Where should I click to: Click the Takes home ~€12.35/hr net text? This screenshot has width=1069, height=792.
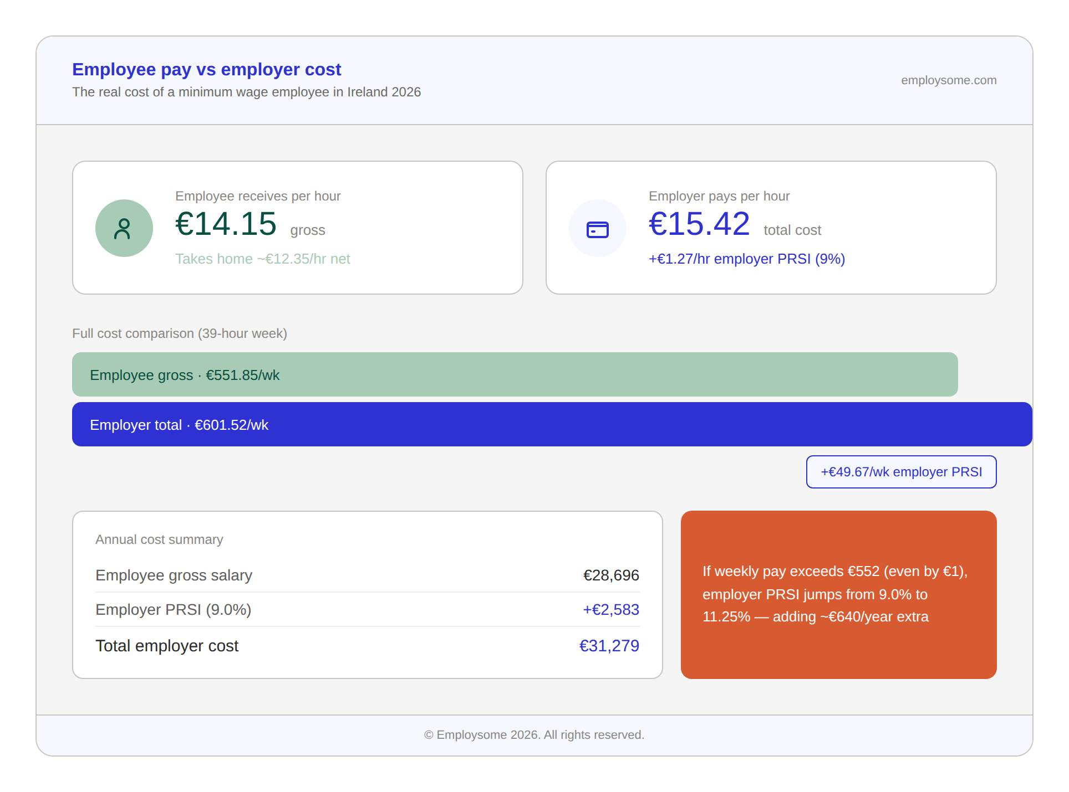262,259
